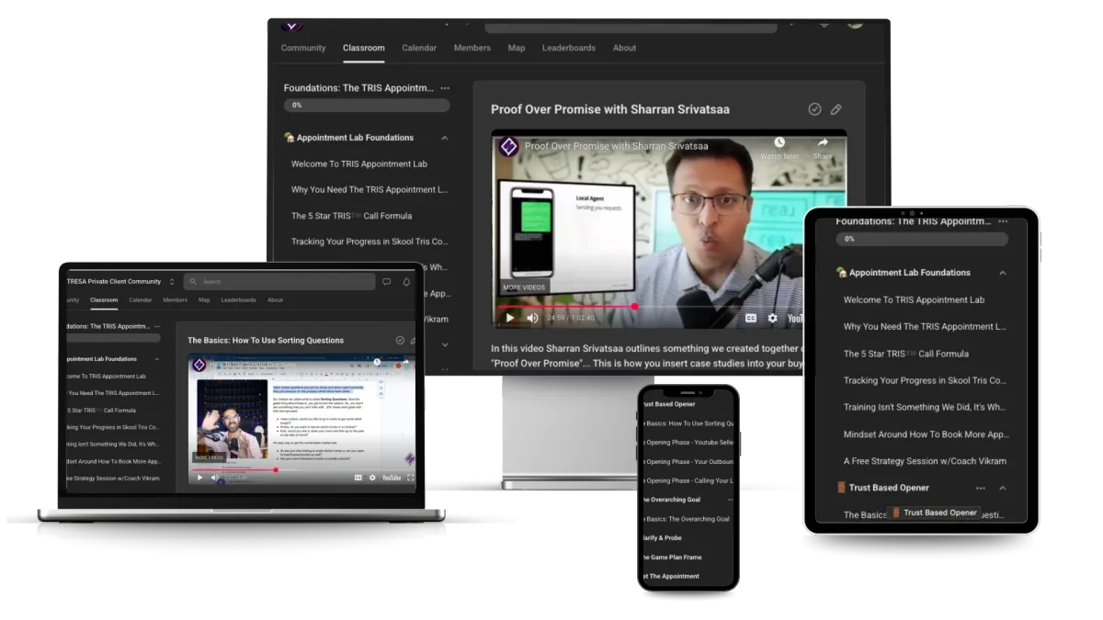Open the About tab on the monitor
The width and height of the screenshot is (1103, 620).
625,48
